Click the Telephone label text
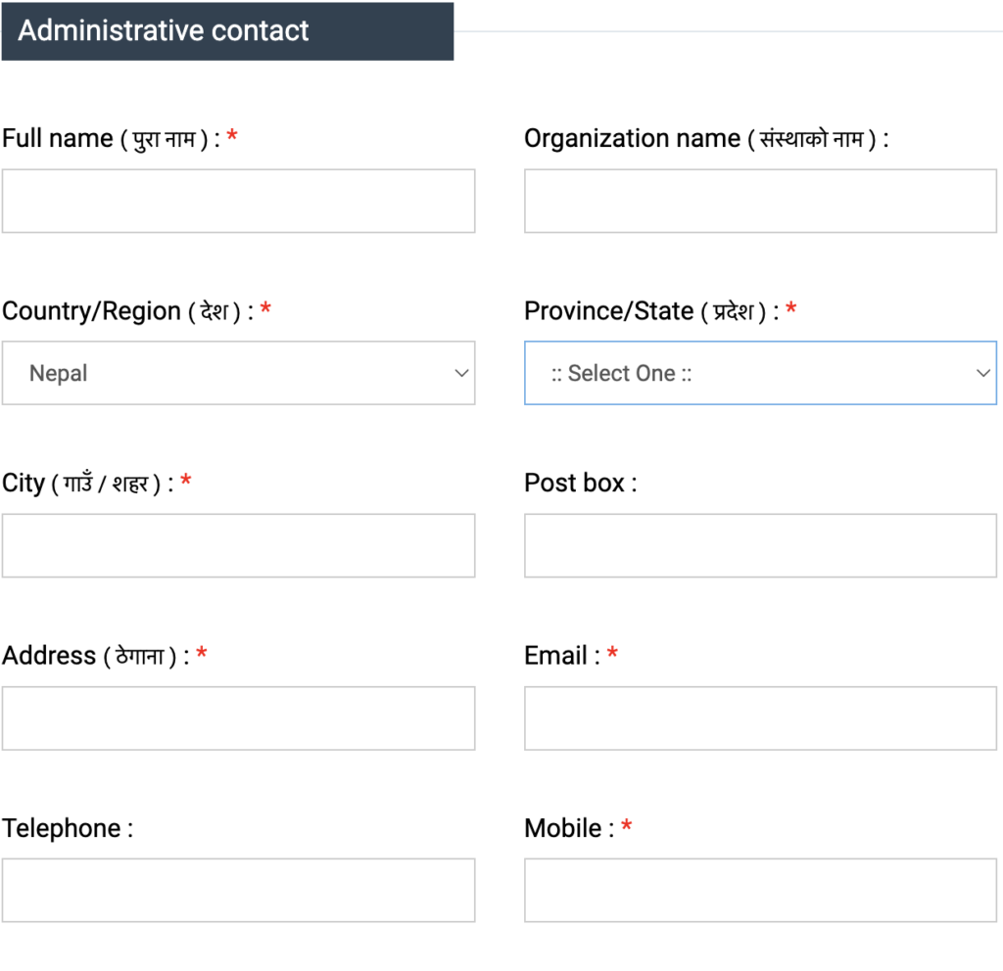This screenshot has height=971, width=1003. coord(61,828)
